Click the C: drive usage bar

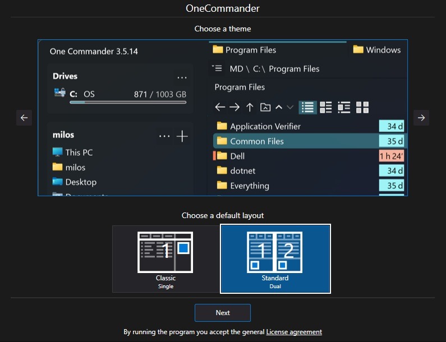[x=128, y=103]
